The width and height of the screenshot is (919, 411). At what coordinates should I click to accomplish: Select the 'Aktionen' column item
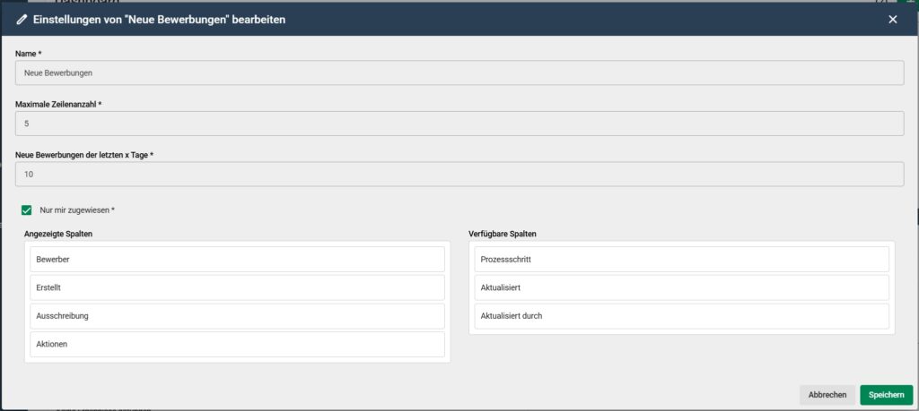point(237,345)
